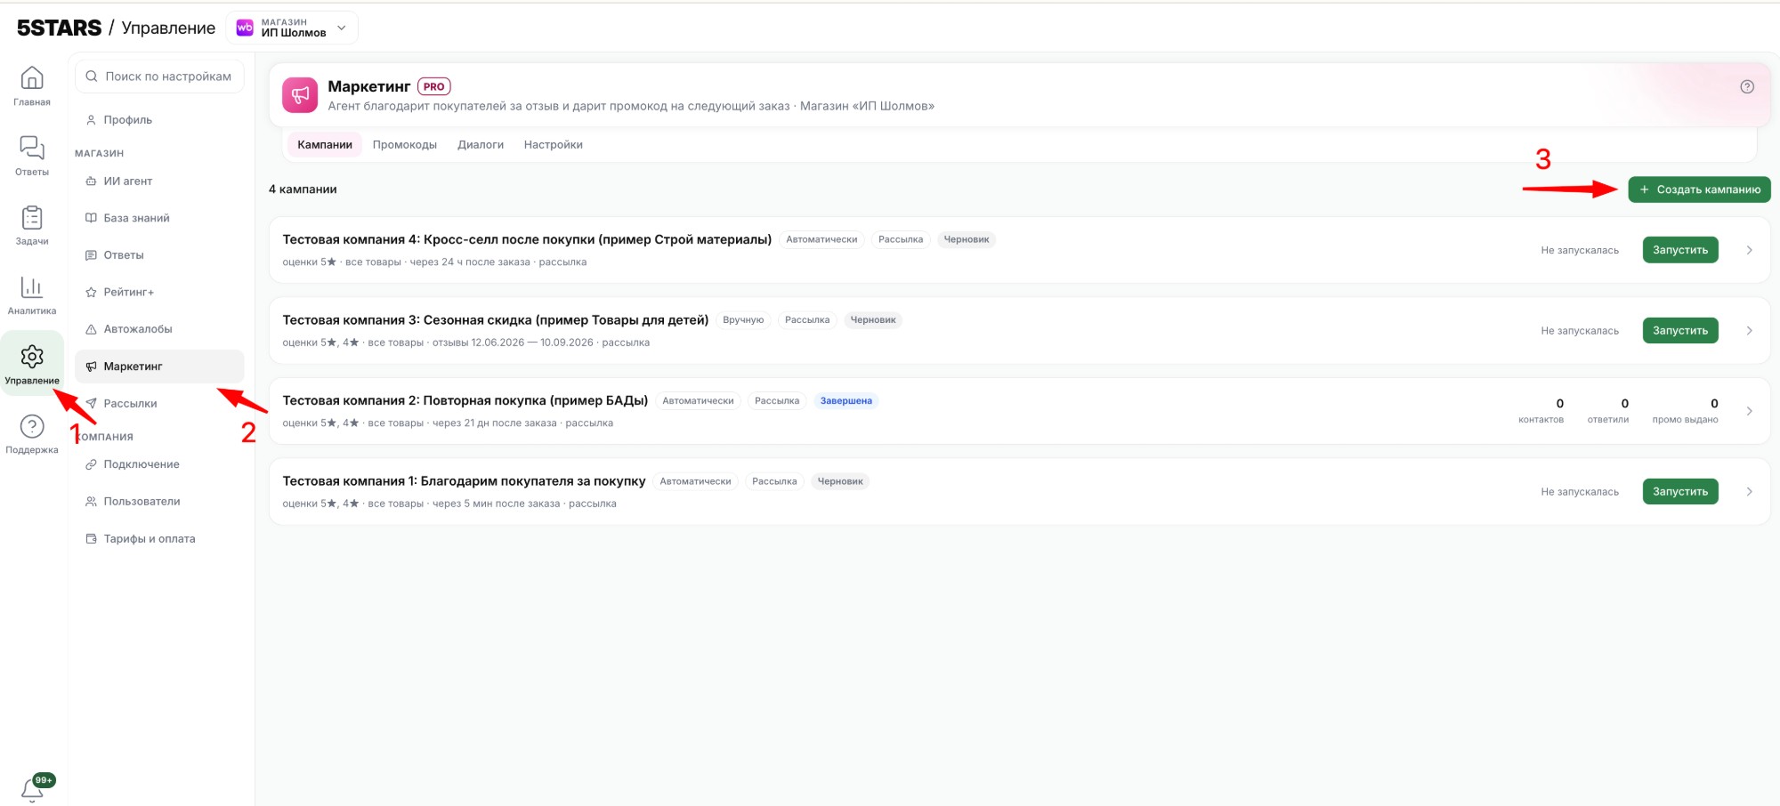Open the Главная home icon
The image size is (1780, 806).
(x=32, y=85)
